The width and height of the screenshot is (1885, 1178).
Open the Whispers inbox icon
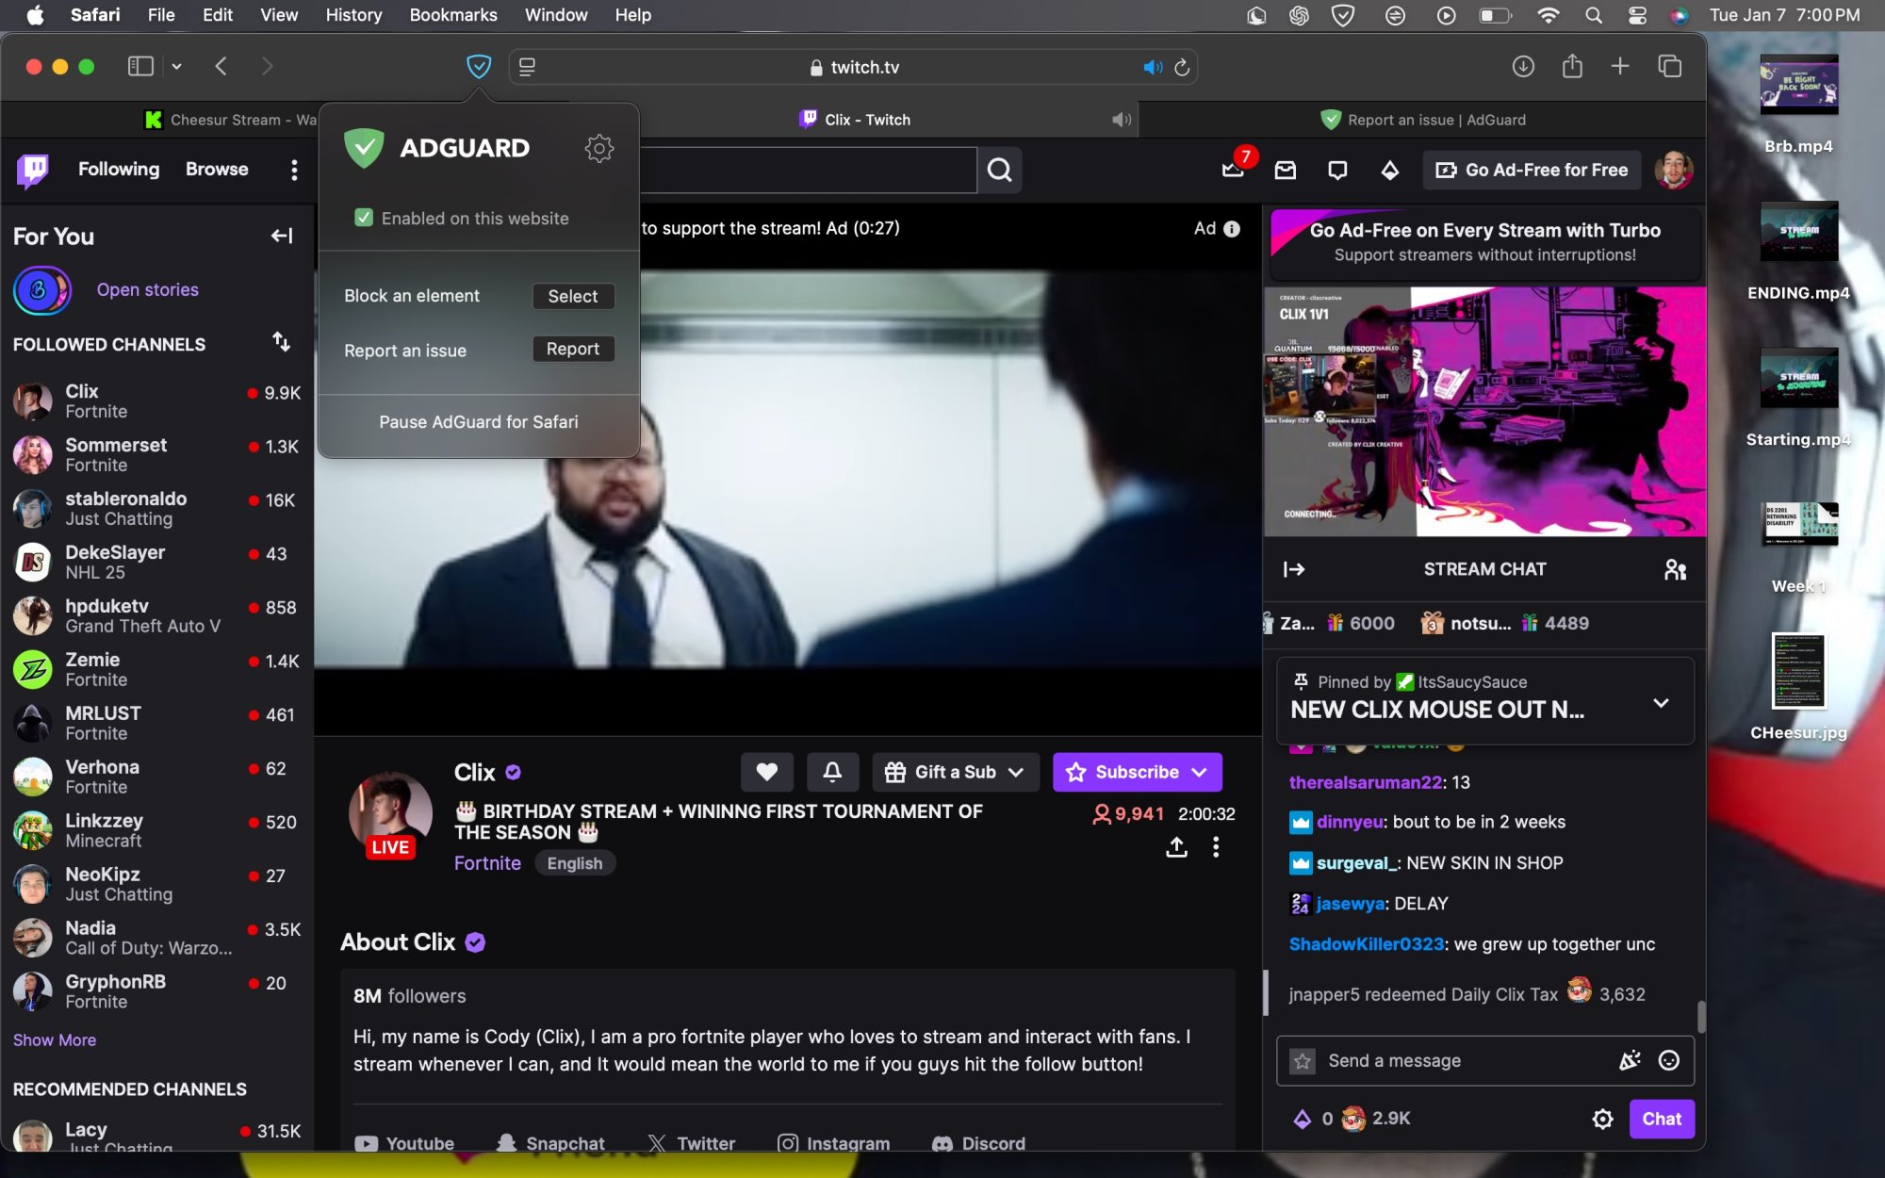click(1285, 171)
